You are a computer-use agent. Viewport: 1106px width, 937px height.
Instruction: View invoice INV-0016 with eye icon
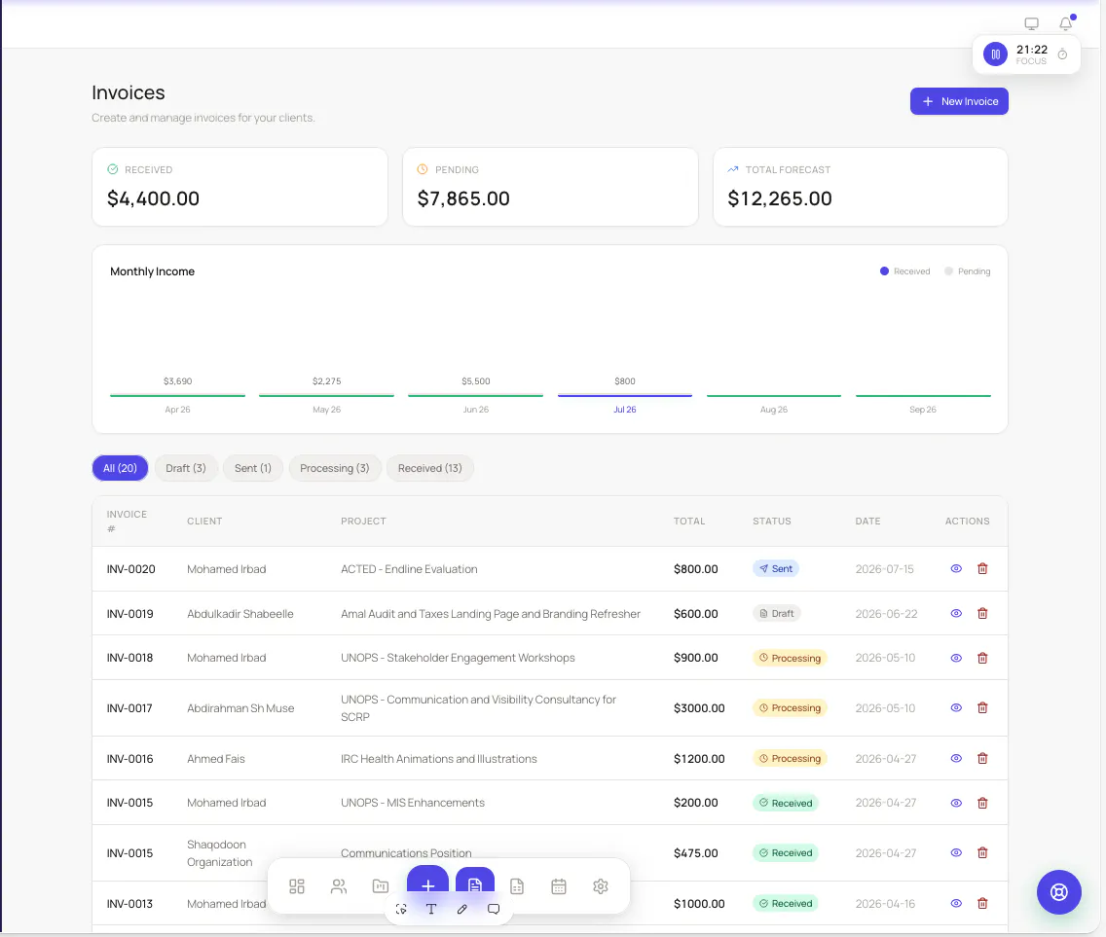956,759
